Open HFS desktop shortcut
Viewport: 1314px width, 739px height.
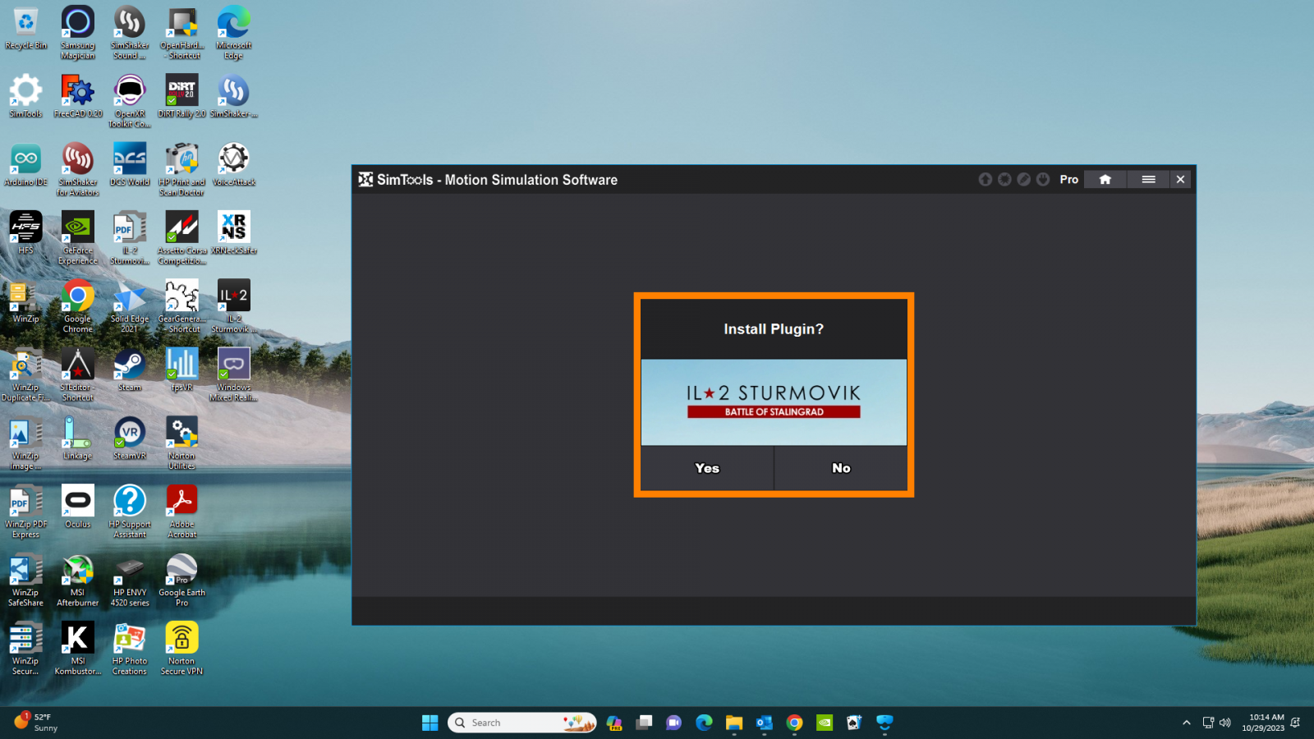click(x=25, y=233)
